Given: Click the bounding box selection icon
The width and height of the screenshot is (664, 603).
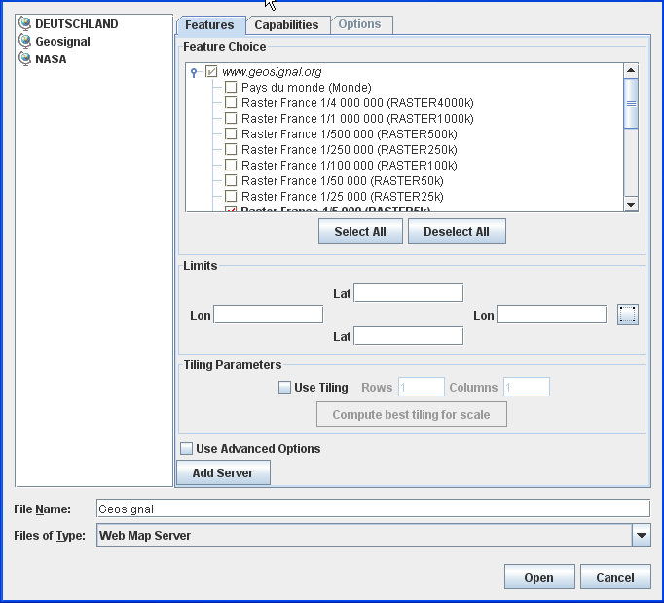Looking at the screenshot, I should (628, 315).
